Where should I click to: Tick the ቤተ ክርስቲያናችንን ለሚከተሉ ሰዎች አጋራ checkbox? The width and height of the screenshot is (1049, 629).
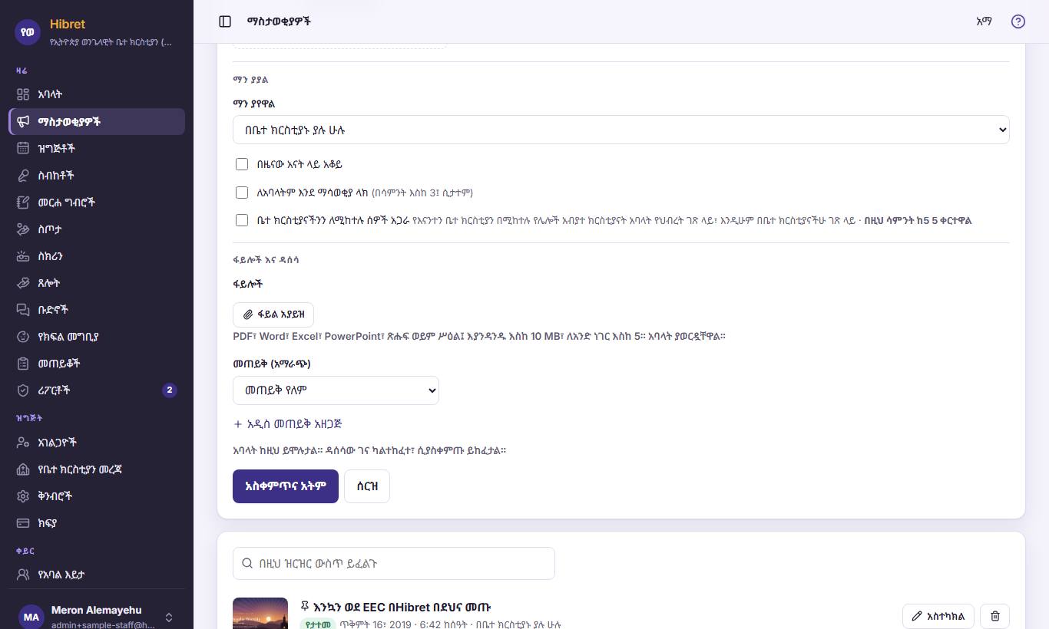pos(242,220)
